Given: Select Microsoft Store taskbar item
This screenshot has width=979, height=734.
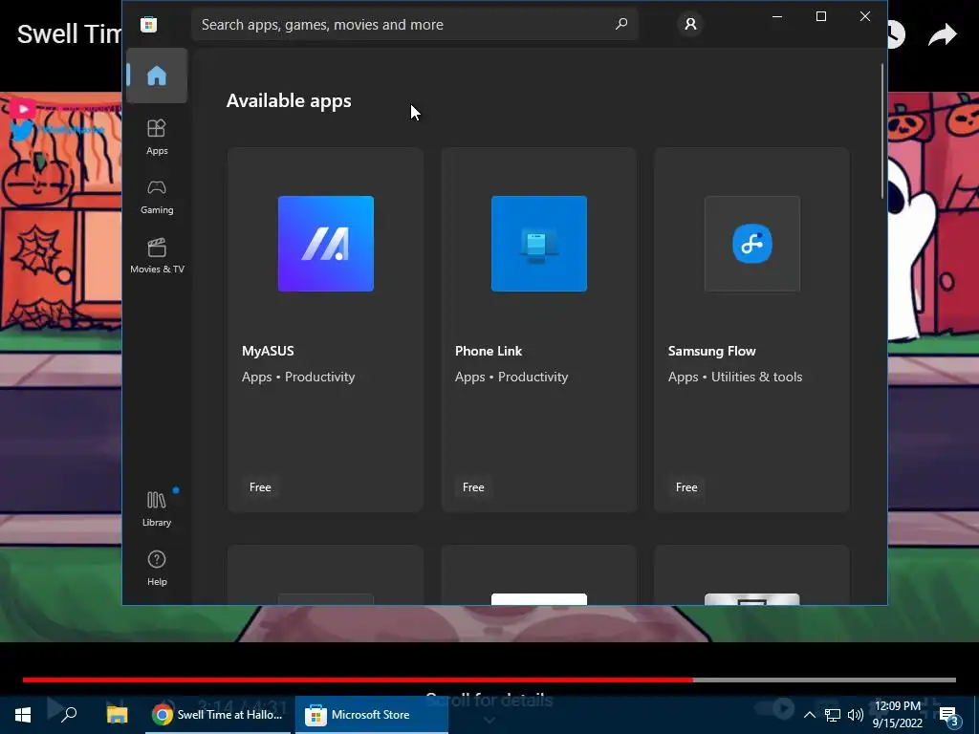Looking at the screenshot, I should coord(372,715).
